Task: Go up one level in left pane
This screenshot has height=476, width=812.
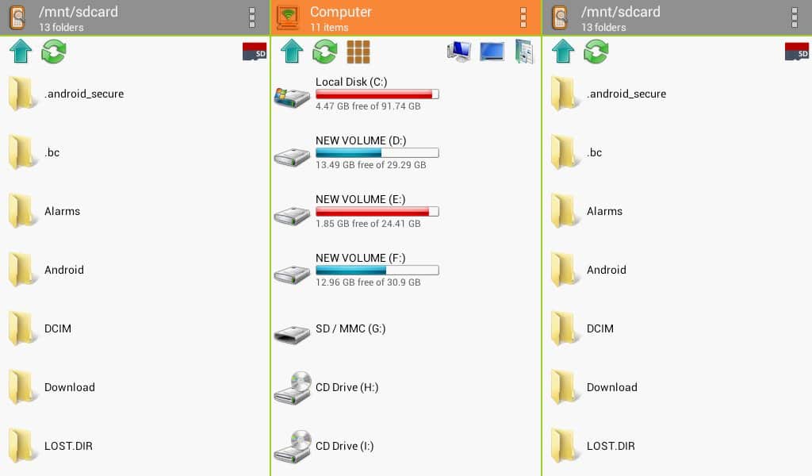Action: pos(21,52)
